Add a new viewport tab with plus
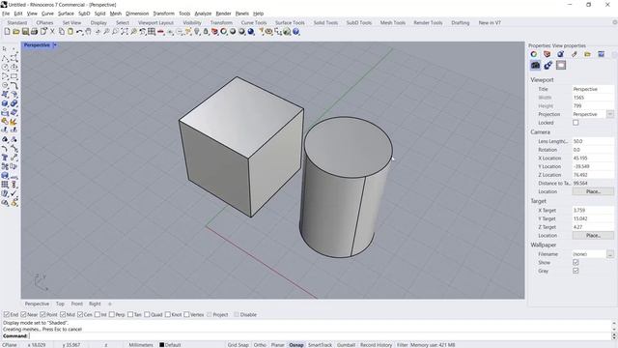Screen dimensions: 618x348 click(110, 304)
